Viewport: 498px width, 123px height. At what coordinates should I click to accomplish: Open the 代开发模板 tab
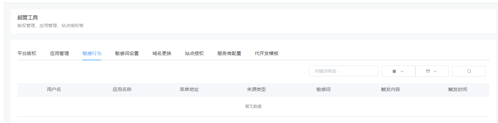267,54
